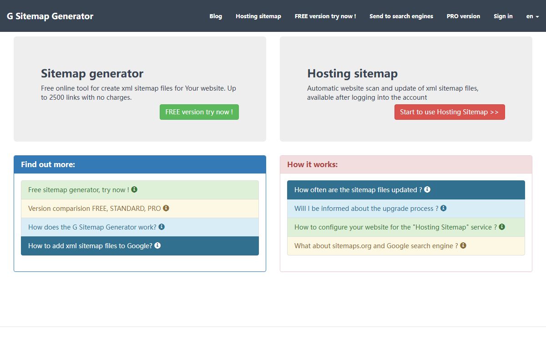Click Sign in at top right

click(x=503, y=16)
